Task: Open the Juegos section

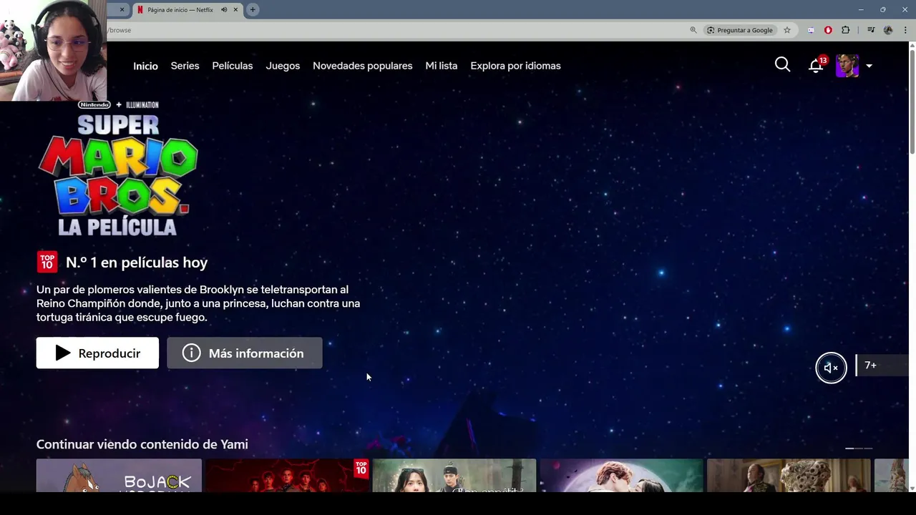Action: (x=283, y=66)
